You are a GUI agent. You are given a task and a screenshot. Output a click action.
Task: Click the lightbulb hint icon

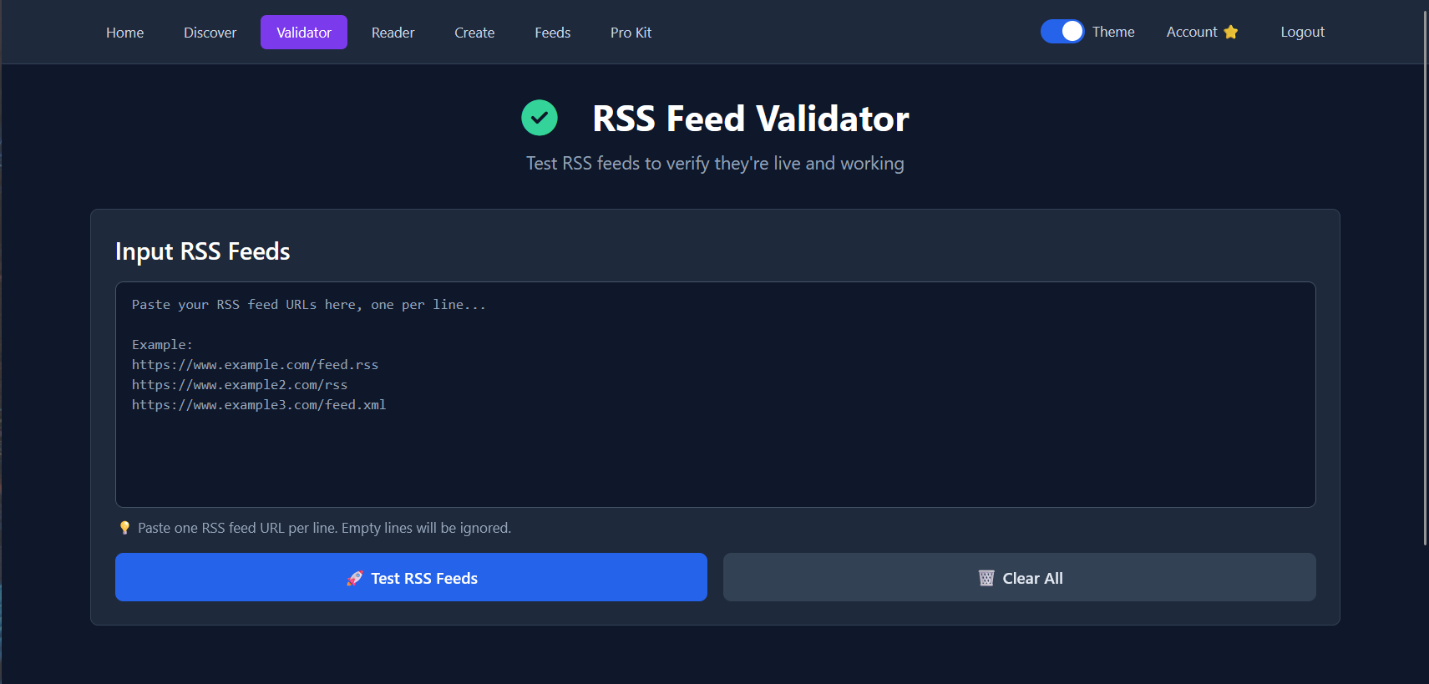(x=123, y=527)
